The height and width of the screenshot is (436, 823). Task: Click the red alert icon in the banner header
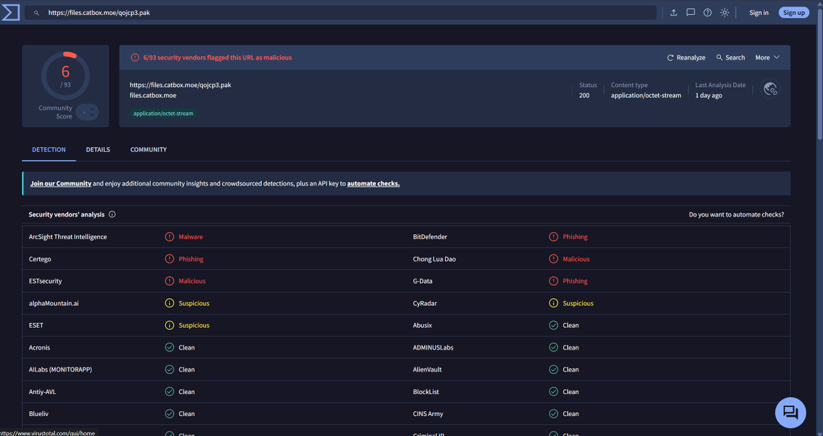point(135,58)
